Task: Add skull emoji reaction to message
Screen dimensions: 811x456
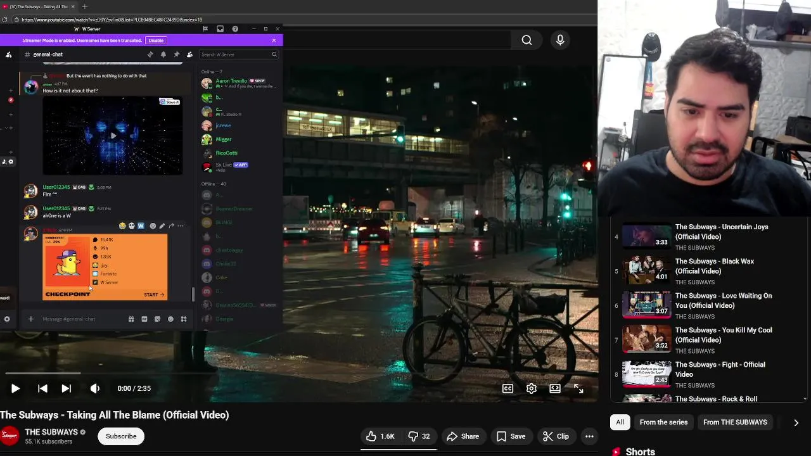Action: point(132,226)
